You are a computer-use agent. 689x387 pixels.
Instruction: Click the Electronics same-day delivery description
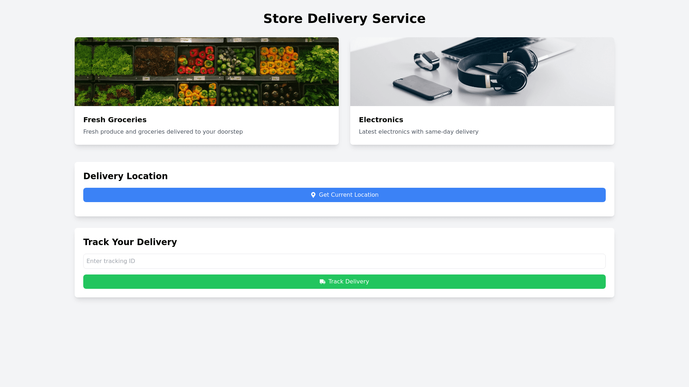coord(418,132)
